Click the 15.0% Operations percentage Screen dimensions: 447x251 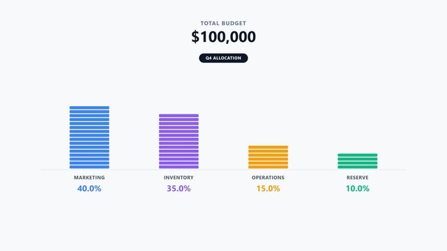(268, 189)
